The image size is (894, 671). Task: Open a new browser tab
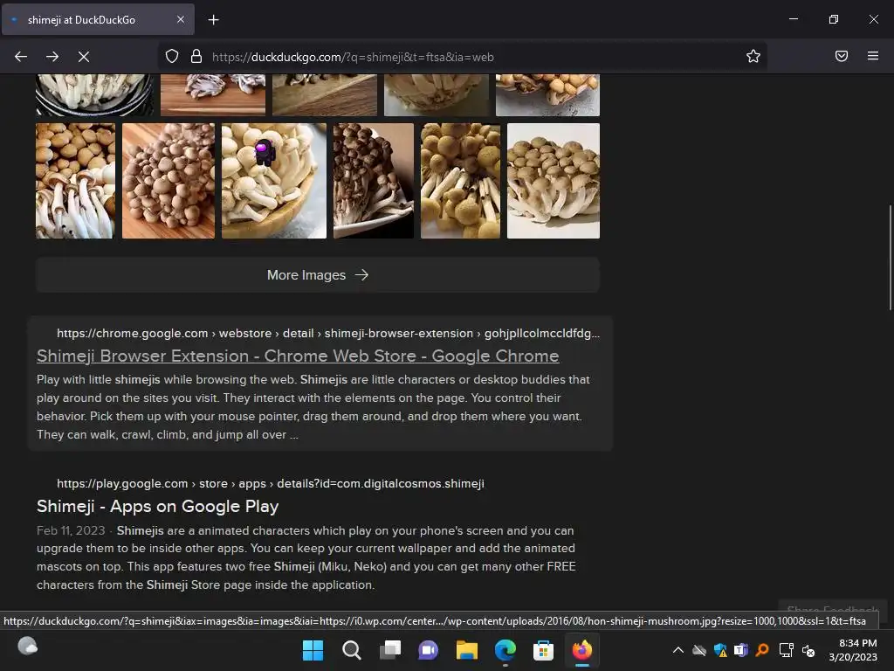(213, 20)
